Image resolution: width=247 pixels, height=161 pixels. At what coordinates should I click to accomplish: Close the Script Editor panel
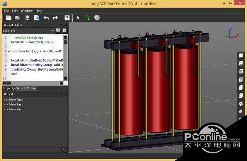(x=66, y=25)
